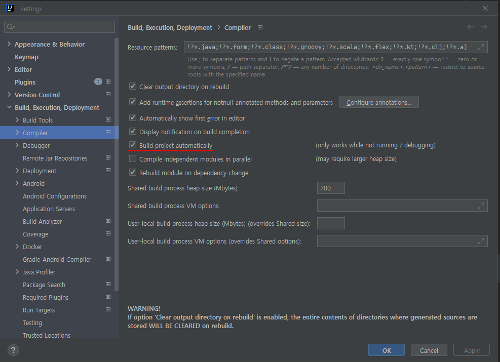This screenshot has height=362, width=500.
Task: Click project-level icon beside Remote Jar Repositories
Action: (108, 158)
